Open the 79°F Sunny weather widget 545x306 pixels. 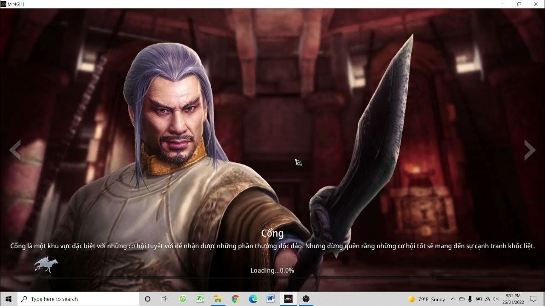pyautogui.click(x=427, y=299)
